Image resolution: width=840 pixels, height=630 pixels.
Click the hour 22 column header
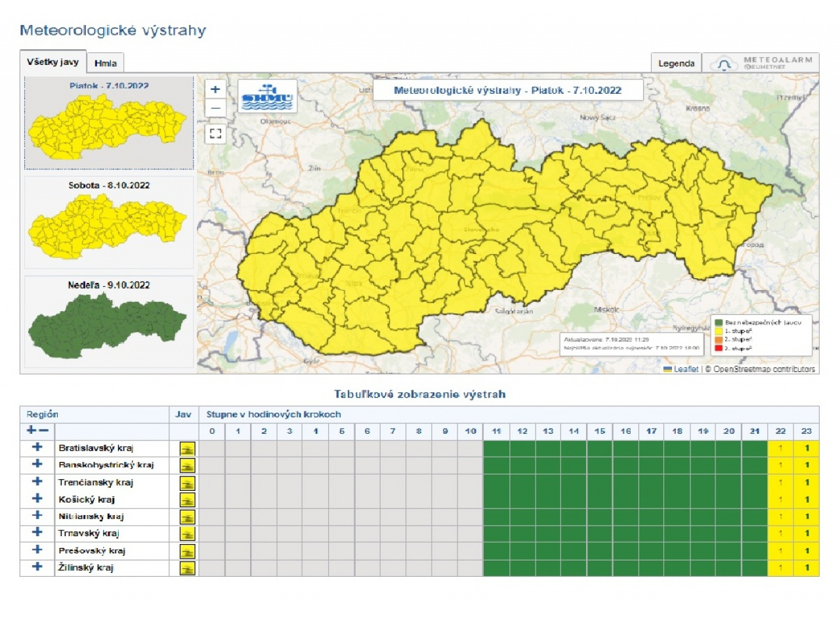tap(780, 431)
